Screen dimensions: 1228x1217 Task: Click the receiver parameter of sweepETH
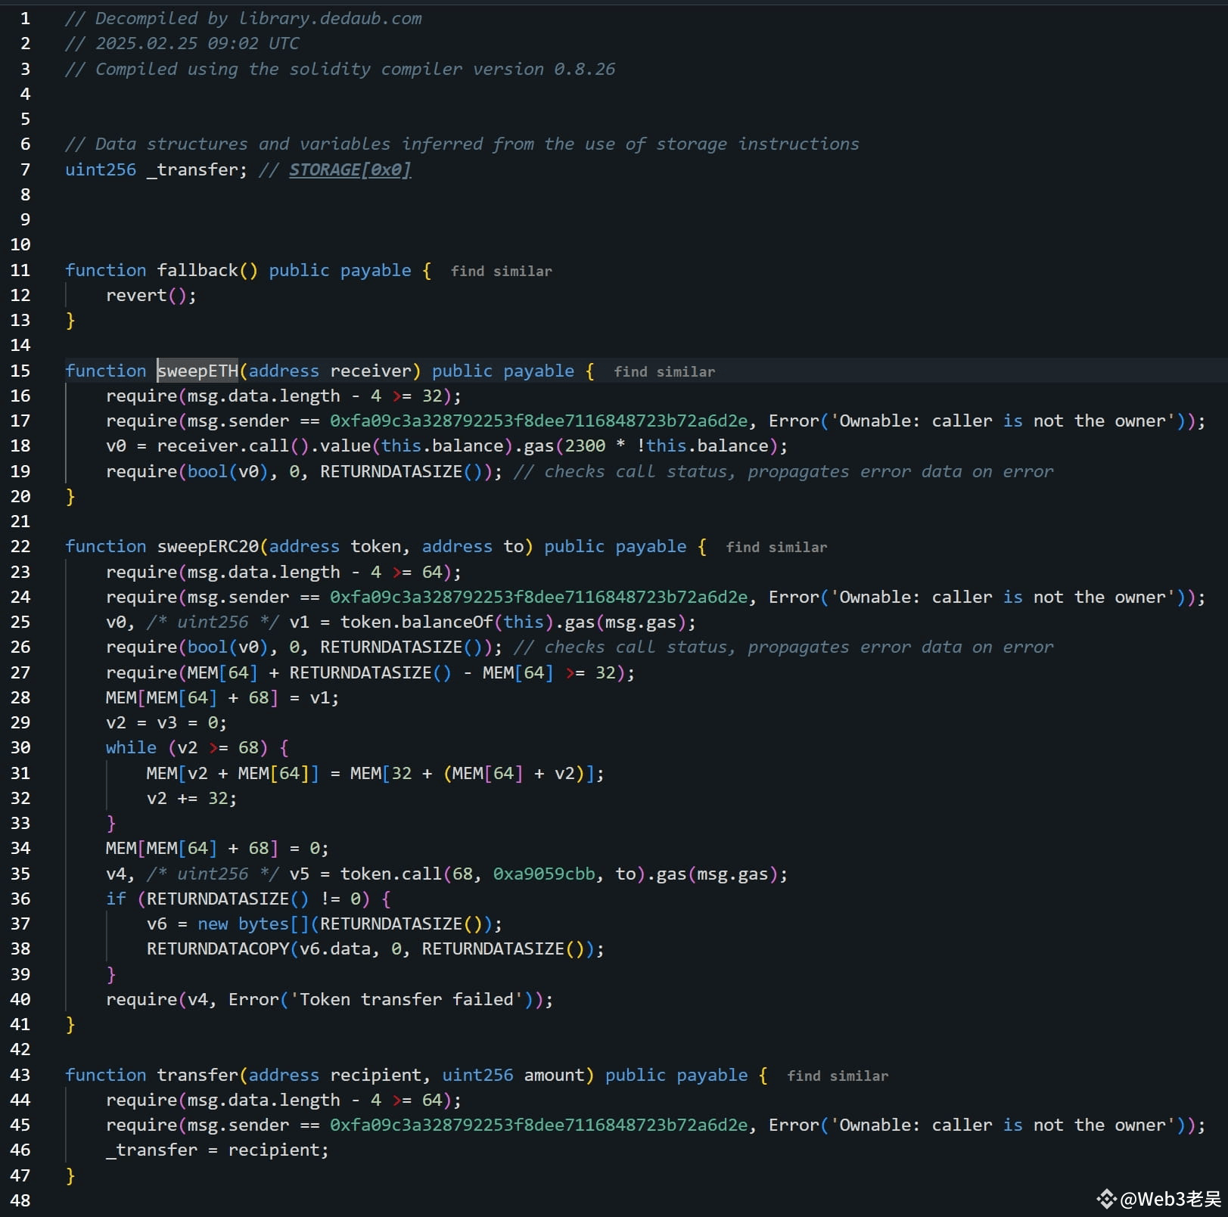(371, 371)
